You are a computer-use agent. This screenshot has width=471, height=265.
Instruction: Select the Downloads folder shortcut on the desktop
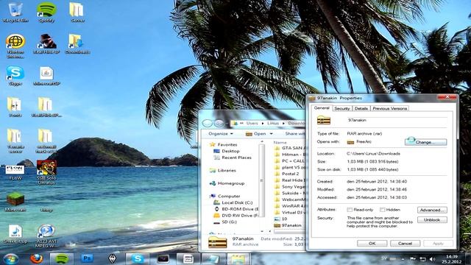(x=77, y=44)
